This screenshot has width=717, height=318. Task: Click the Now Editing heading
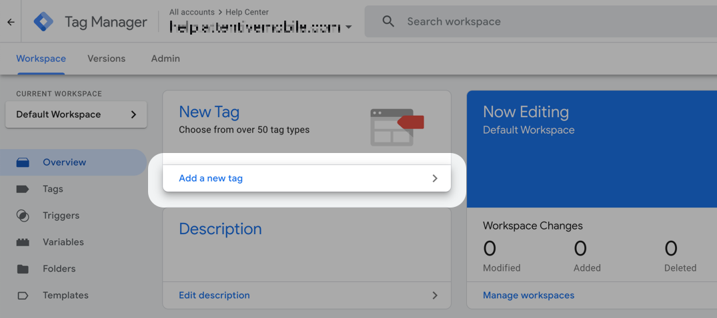[526, 112]
